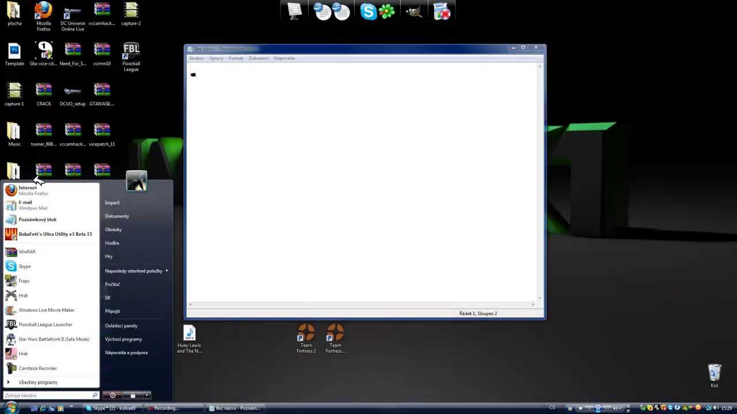The image size is (737, 414).
Task: Open the Koš recycle bin
Action: [715, 376]
